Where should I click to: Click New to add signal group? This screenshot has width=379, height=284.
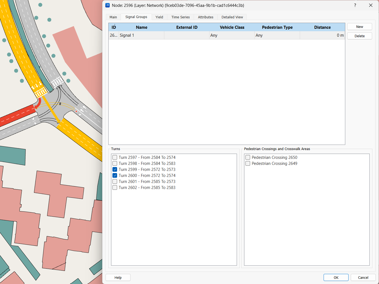click(x=359, y=27)
